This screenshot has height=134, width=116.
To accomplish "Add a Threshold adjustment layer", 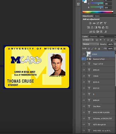I will [x=98, y=32].
